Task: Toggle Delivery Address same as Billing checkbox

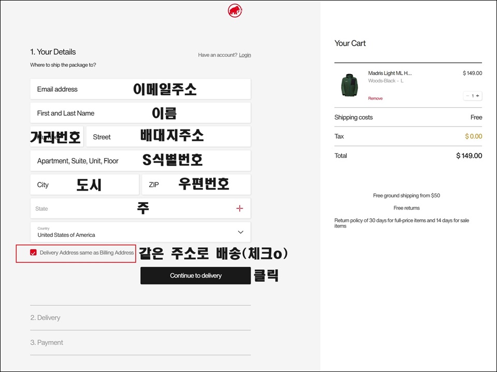Action: pyautogui.click(x=33, y=252)
